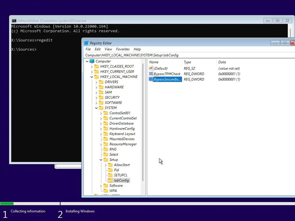295x221 pixels.
Task: Expand the AllowStart key arrow
Action: pyautogui.click(x=105, y=165)
